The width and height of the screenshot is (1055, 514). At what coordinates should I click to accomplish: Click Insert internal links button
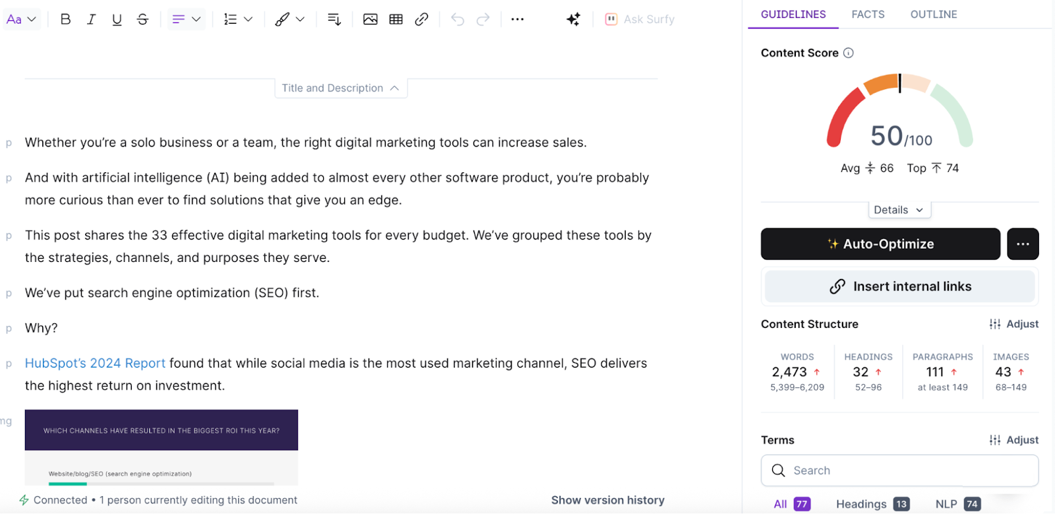pyautogui.click(x=900, y=286)
